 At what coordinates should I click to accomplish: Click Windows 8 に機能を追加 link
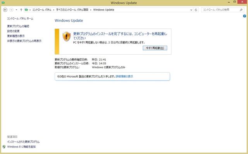21,147
